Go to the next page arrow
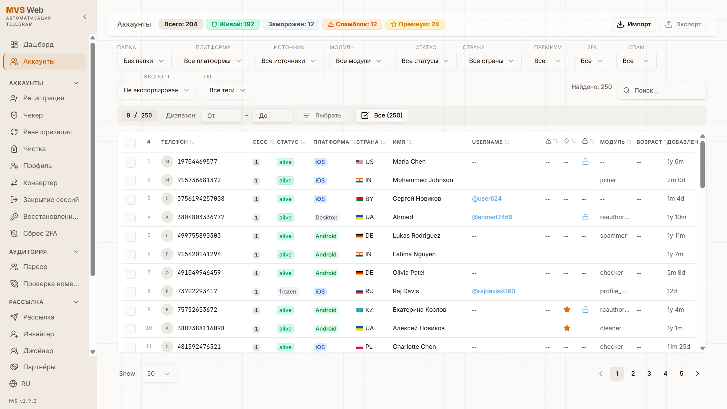Image resolution: width=727 pixels, height=409 pixels. click(697, 374)
